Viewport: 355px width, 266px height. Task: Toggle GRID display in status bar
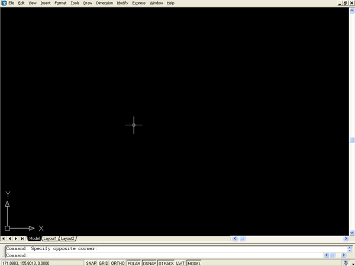104,263
